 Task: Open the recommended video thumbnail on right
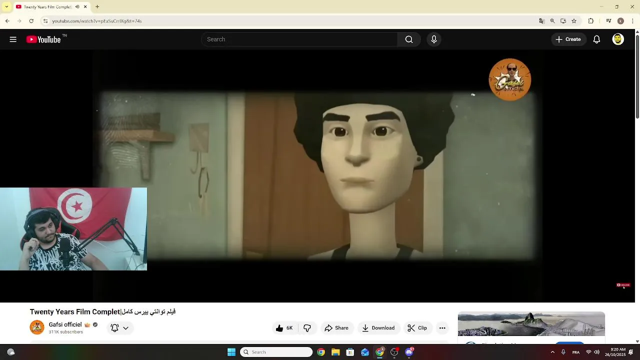pos(531,324)
